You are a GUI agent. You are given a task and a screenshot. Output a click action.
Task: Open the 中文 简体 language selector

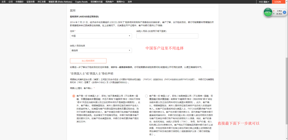(x=264, y=2)
